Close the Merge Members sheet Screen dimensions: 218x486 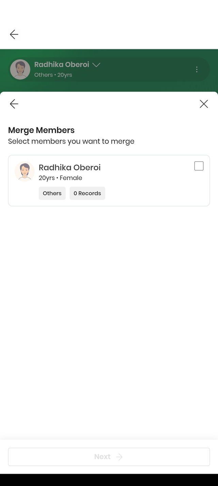pos(204,104)
